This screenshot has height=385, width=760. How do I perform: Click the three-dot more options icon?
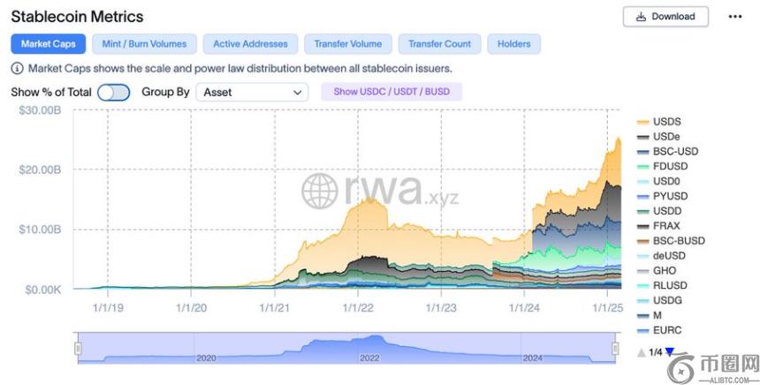click(735, 16)
